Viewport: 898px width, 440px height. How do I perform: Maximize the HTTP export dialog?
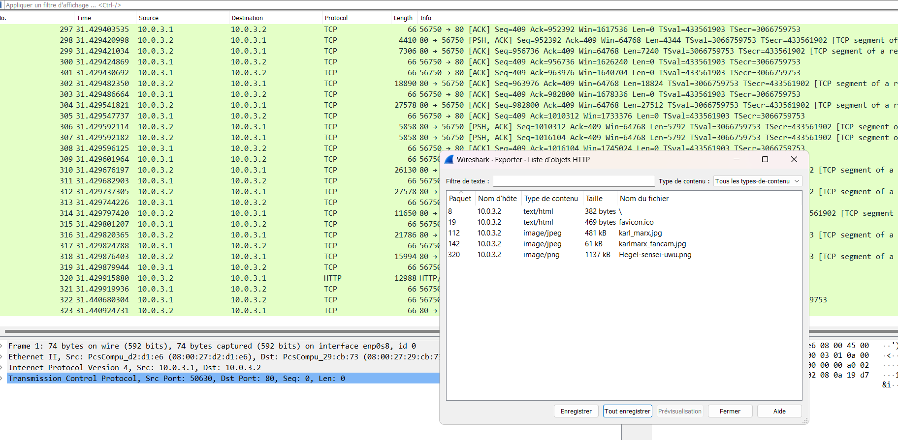click(765, 159)
